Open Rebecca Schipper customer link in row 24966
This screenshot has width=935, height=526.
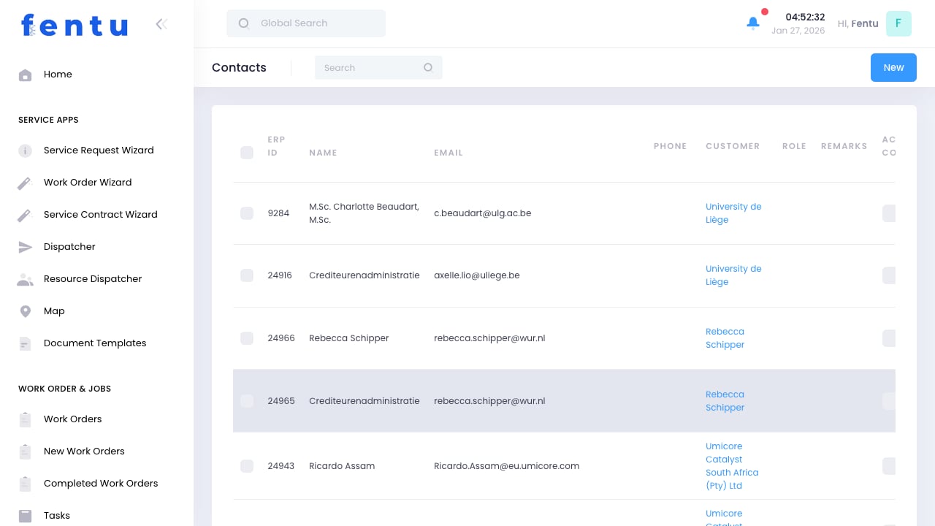[x=725, y=338]
